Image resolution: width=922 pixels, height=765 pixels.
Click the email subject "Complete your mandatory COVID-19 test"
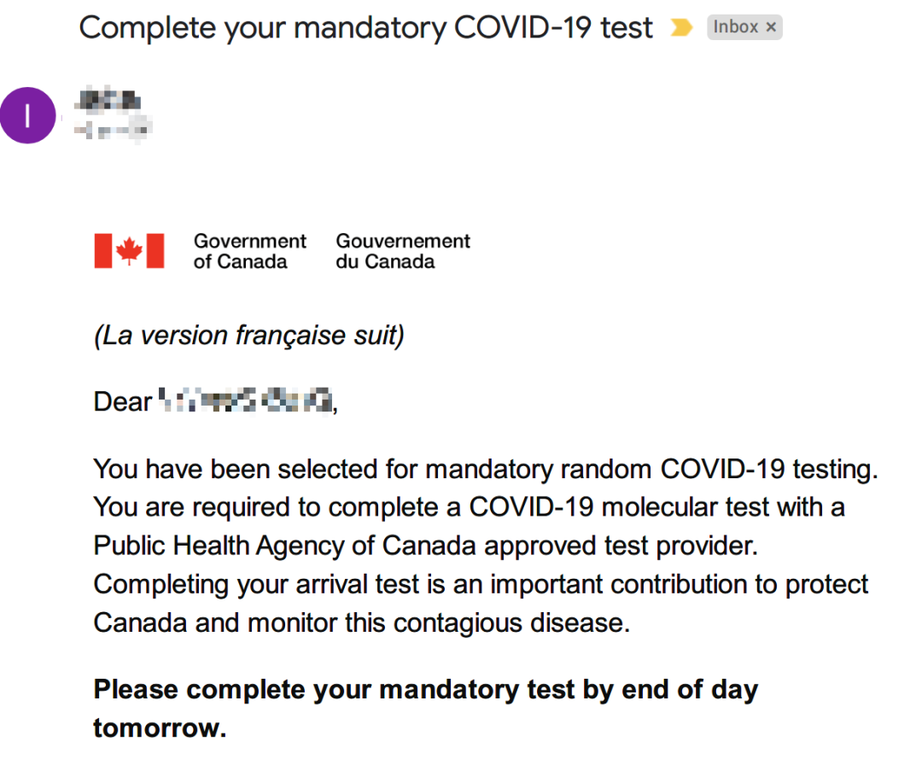point(365,27)
